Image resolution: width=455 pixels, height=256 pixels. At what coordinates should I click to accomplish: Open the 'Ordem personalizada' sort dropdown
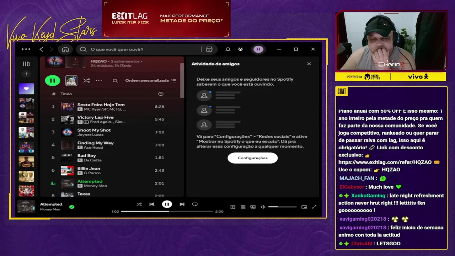[150, 81]
